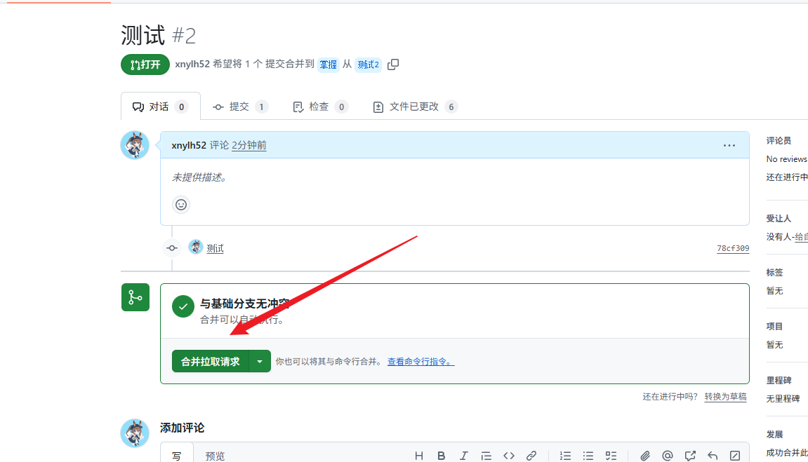Insert a task list checkbox item
Viewport: 808px width, 462px height.
(x=611, y=456)
